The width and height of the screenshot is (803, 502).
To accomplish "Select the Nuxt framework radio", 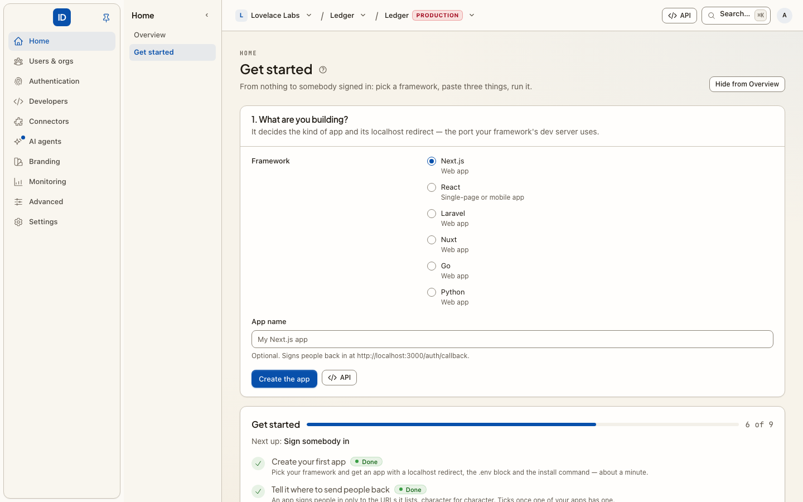I will coord(432,240).
